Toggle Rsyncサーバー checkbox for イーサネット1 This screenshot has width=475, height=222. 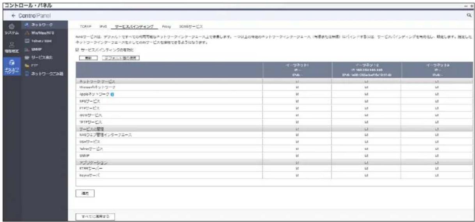pos(297,175)
